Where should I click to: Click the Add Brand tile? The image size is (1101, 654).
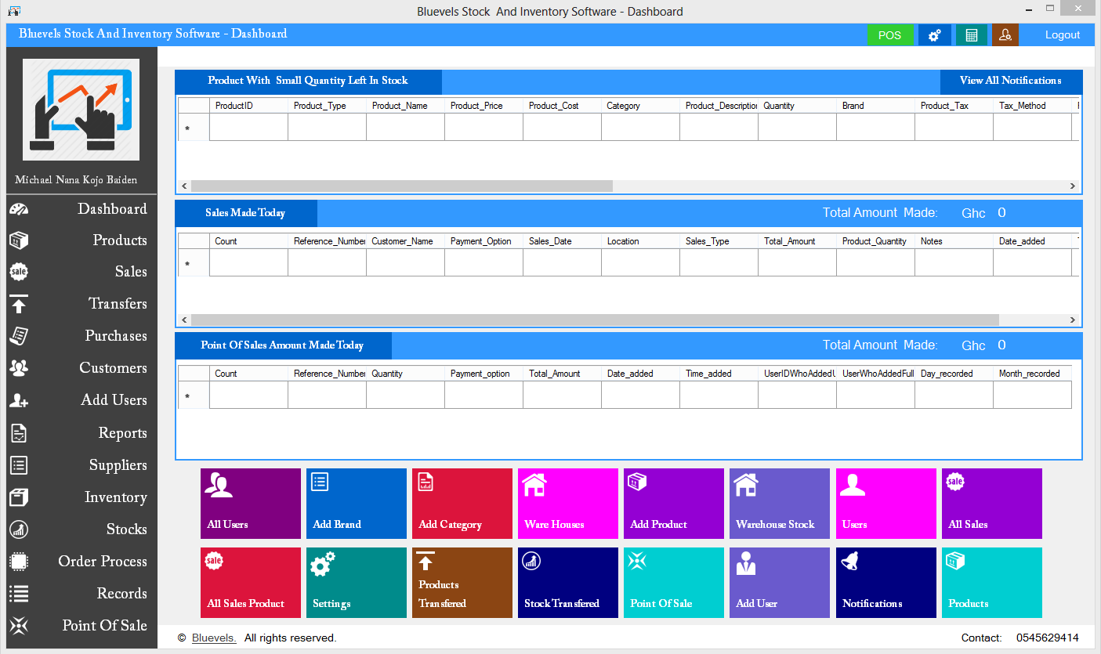point(357,504)
